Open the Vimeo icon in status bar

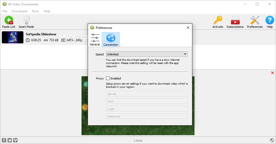click(x=15, y=140)
